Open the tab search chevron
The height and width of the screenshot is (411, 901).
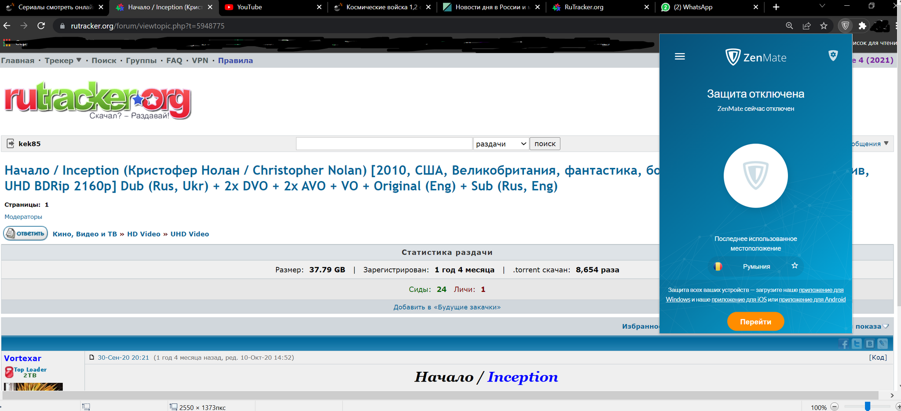[x=822, y=6]
